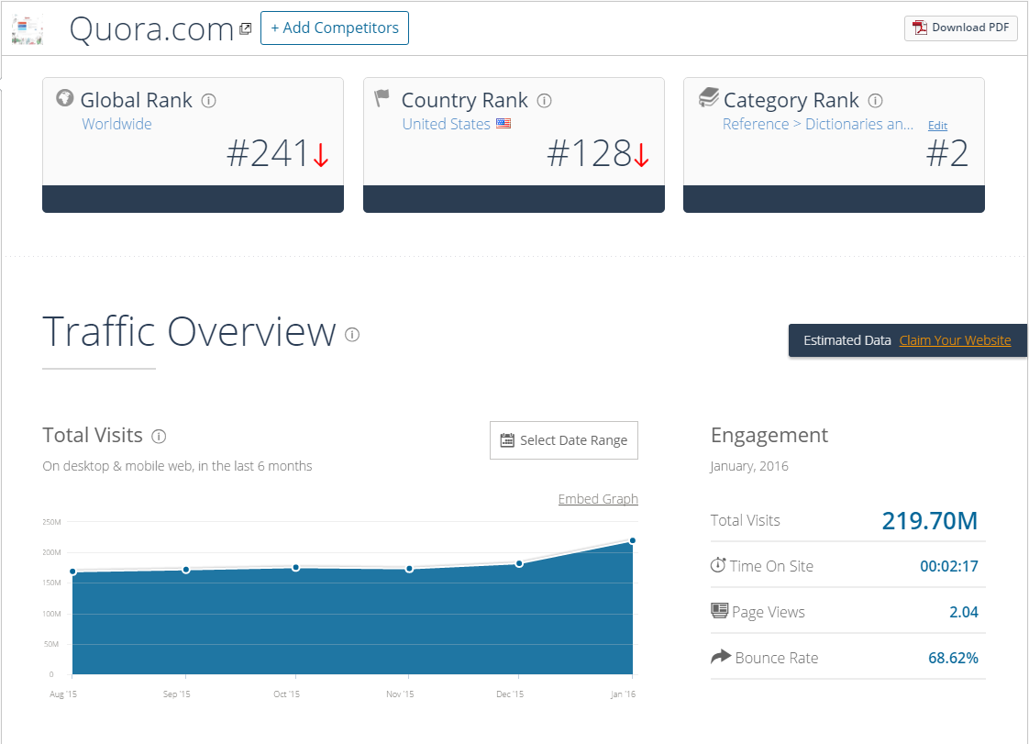Open the Worldwide rank link
The image size is (1029, 744).
[x=116, y=124]
